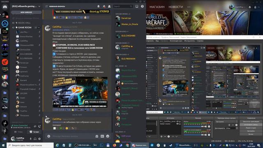Click CatOffay username on the top message
Screen dimensions: 263x148
(x=57, y=27)
